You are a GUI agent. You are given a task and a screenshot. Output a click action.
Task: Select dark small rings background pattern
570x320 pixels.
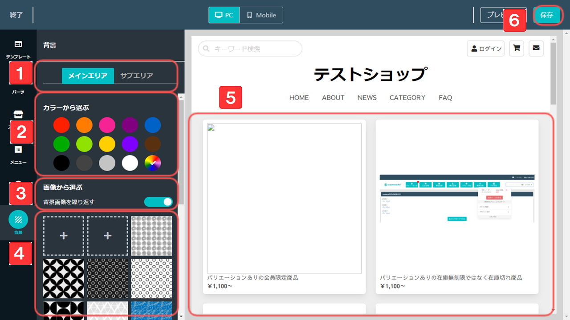click(107, 279)
